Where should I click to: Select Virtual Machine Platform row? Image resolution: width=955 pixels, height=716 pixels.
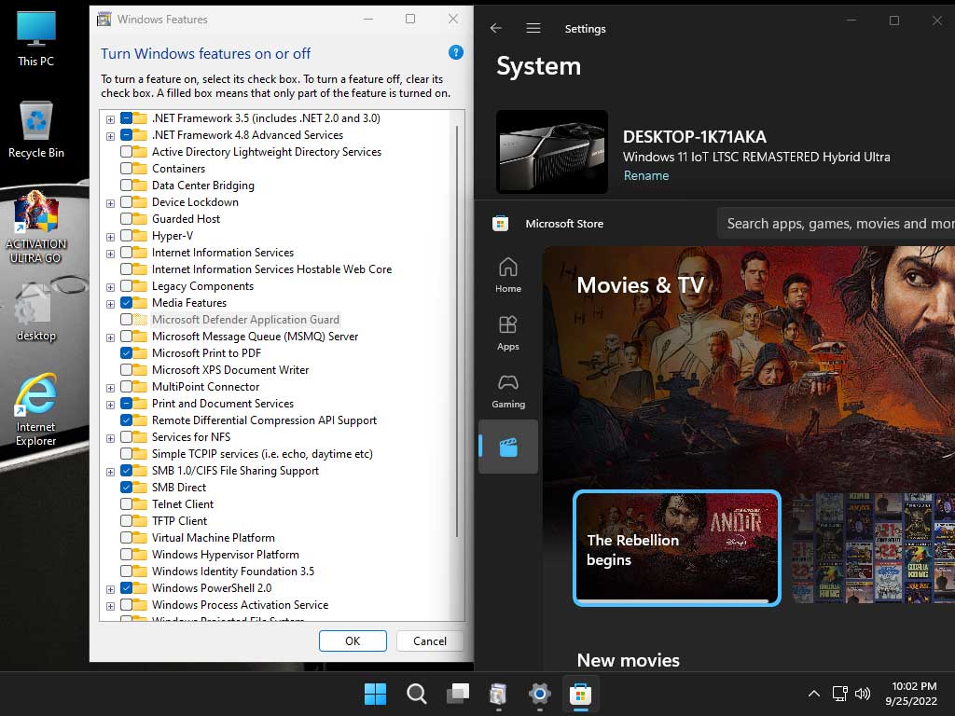coord(214,538)
